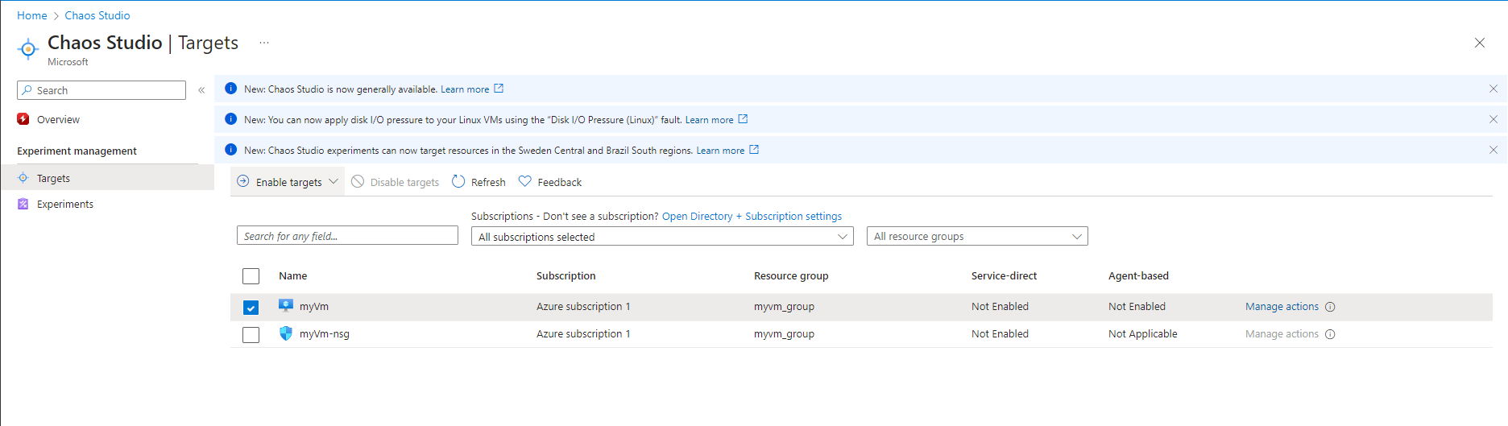Check the myVm-nsg row checkbox
The height and width of the screenshot is (426, 1508).
pos(251,334)
